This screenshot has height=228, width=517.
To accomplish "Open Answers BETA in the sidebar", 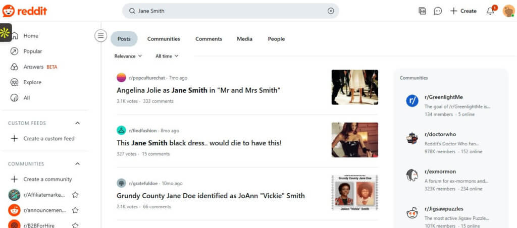I will tap(40, 67).
